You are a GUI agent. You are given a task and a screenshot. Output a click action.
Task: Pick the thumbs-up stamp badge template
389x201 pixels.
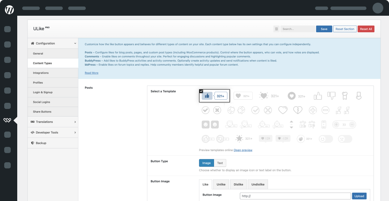(x=208, y=139)
